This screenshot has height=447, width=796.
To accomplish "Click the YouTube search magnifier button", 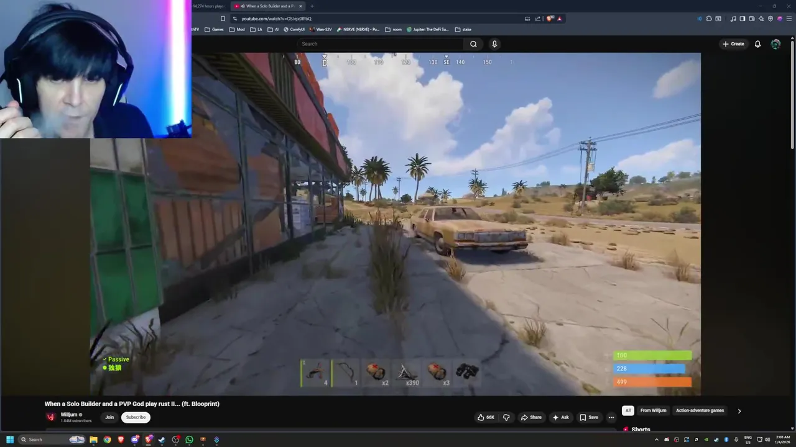I will (473, 44).
